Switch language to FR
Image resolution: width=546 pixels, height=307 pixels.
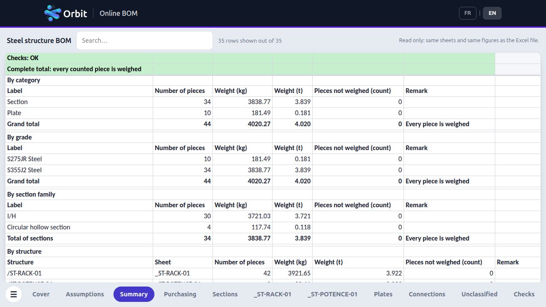click(x=468, y=13)
